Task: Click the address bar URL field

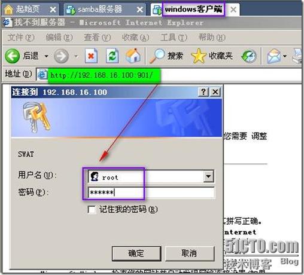Action: point(169,75)
